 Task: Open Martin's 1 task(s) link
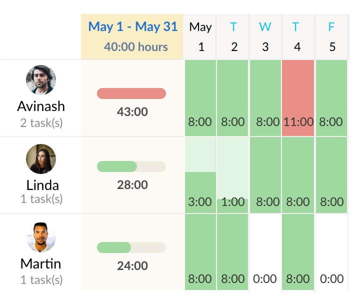[41, 280]
